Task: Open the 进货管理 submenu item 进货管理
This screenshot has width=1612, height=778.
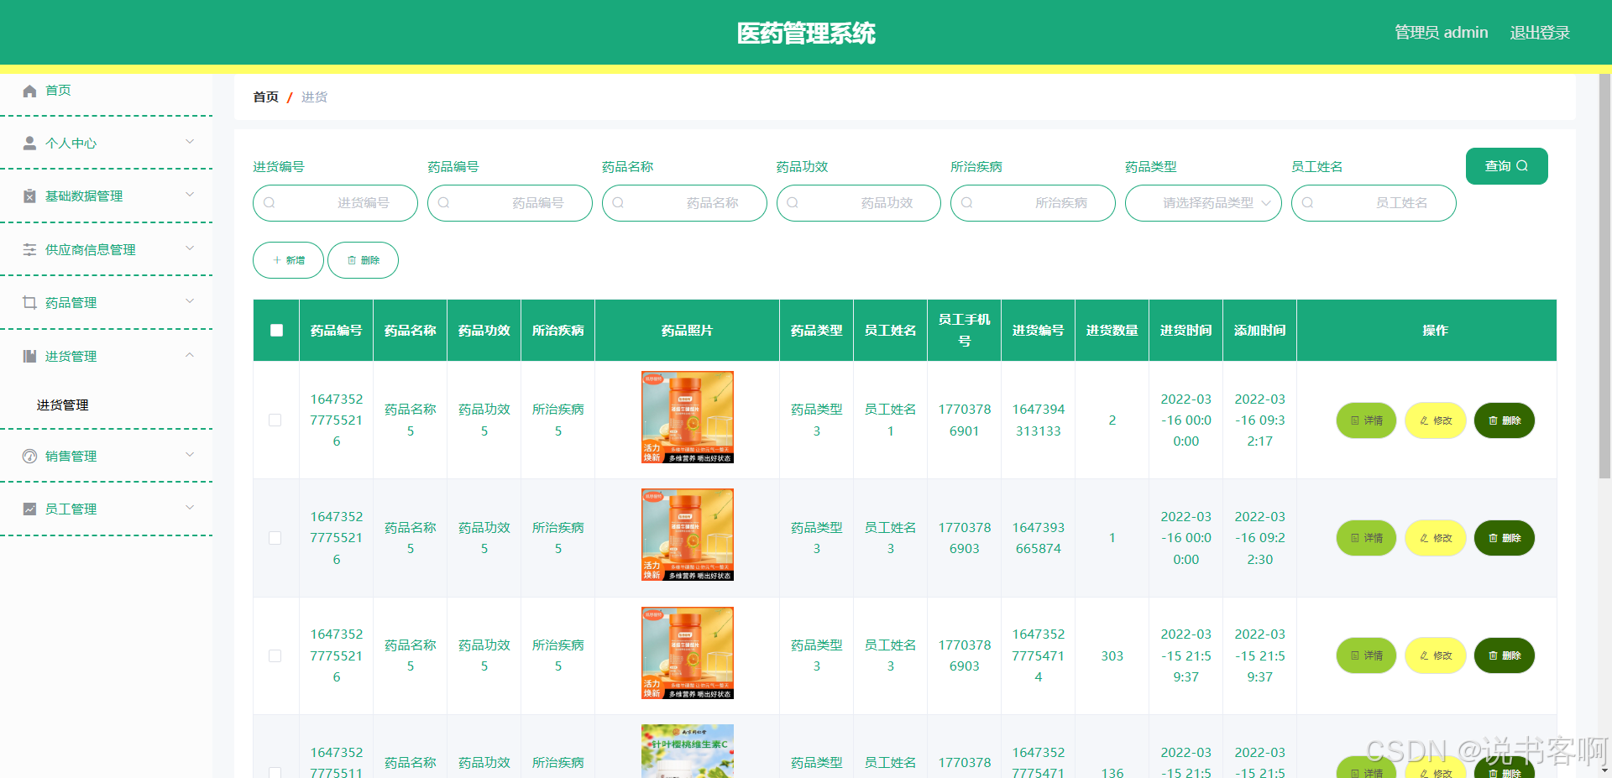Action: point(60,405)
